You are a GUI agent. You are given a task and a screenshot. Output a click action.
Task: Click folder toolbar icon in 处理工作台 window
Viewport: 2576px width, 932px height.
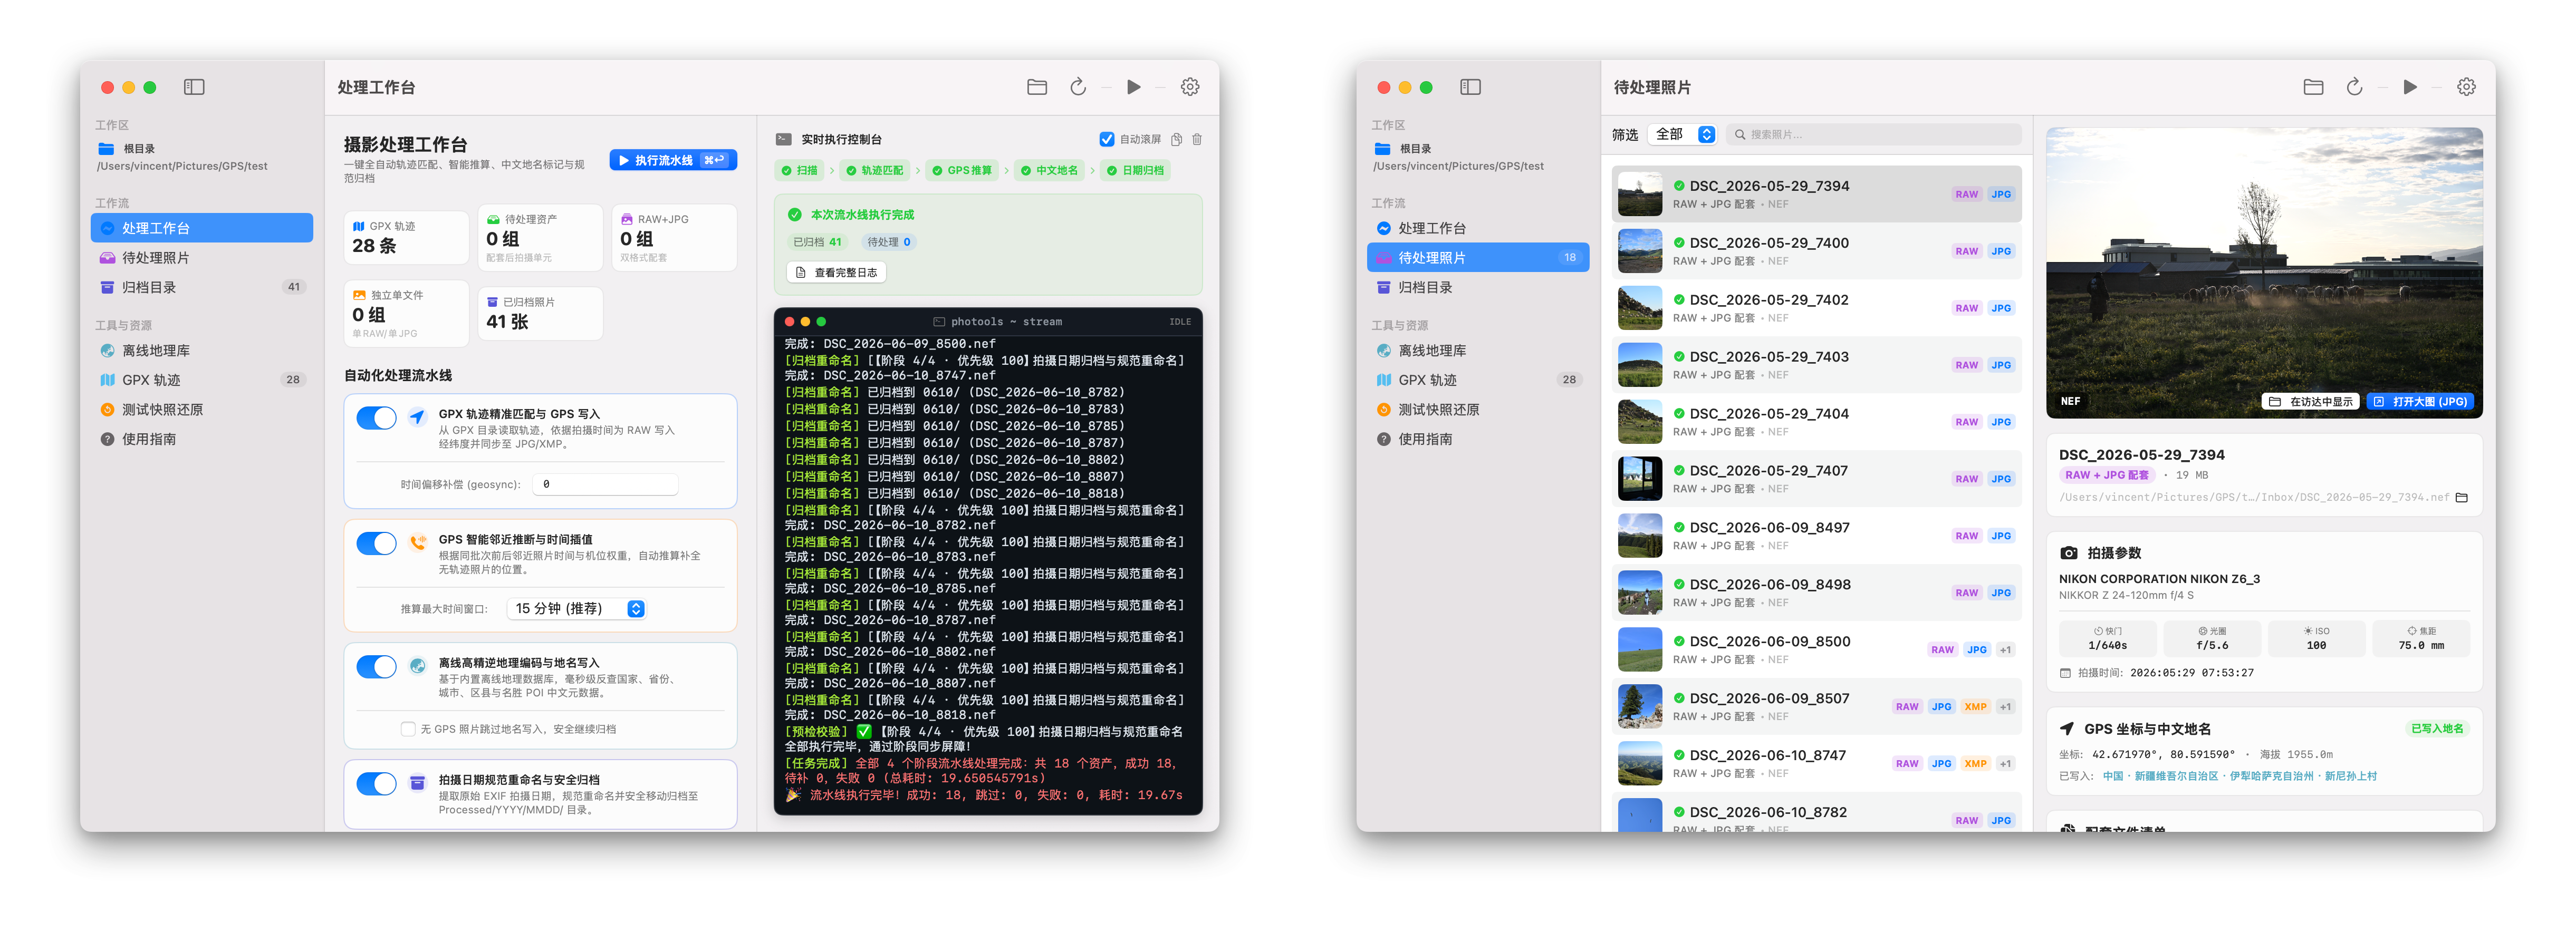[x=1037, y=87]
